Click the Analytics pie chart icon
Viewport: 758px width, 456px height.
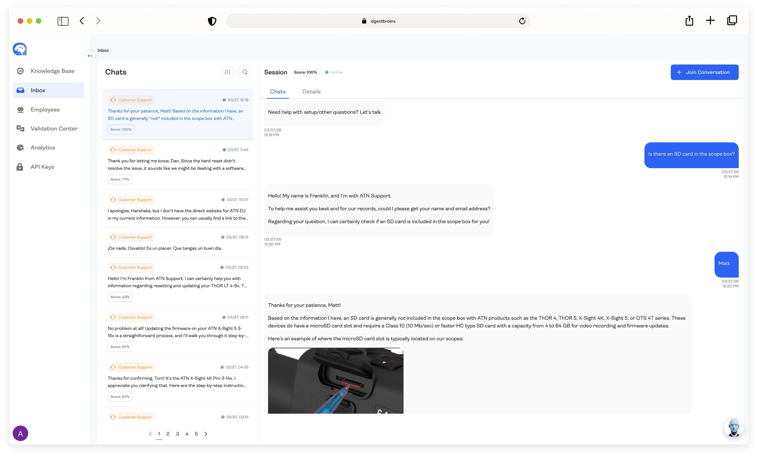(20, 148)
